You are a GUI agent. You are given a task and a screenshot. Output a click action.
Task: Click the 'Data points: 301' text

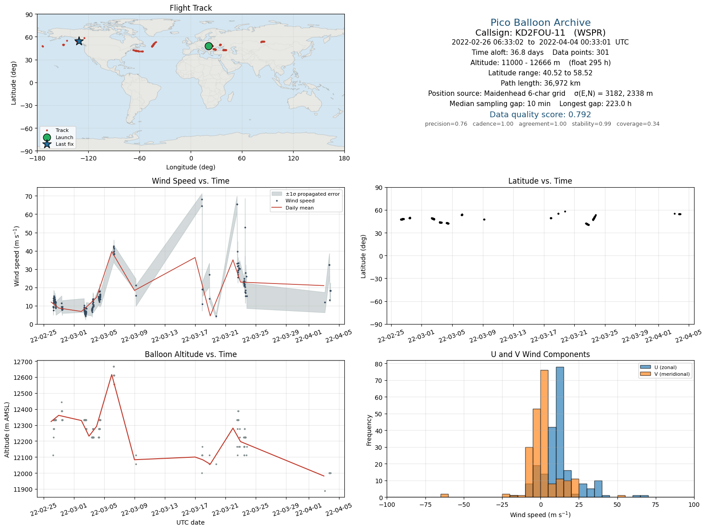(x=580, y=53)
